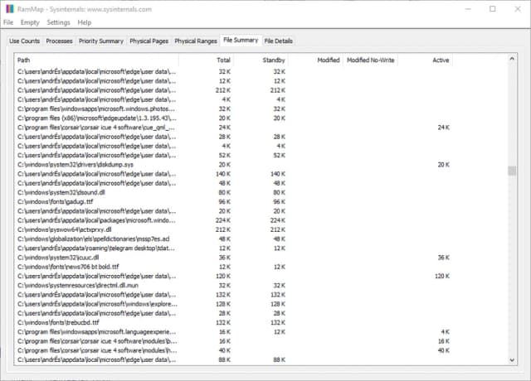Switch to the Physical Ranges tab

(196, 41)
